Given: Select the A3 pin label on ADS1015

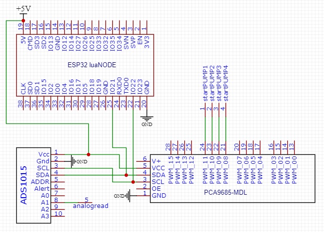Looking at the screenshot, I should pos(45,216).
